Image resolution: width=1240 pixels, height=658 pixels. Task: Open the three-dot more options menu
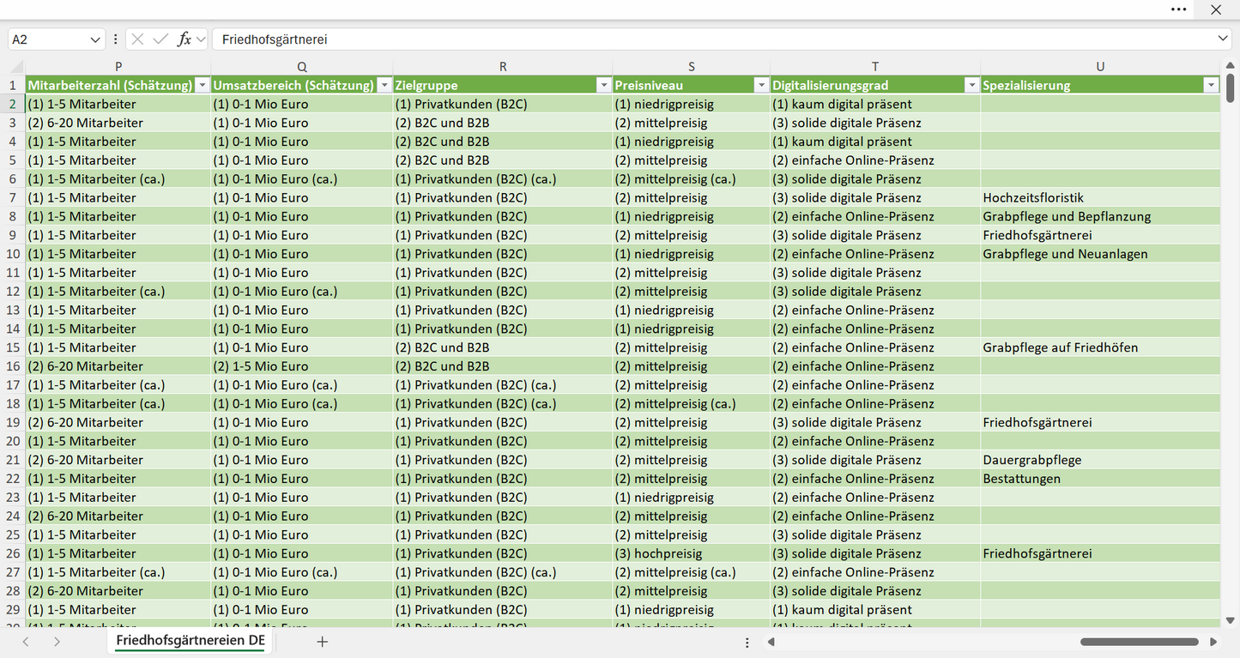(1179, 9)
